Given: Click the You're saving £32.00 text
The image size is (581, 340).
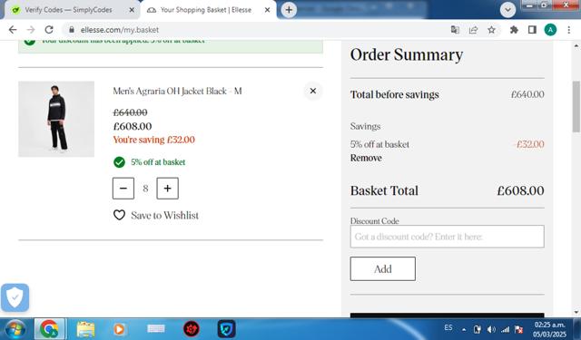Looking at the screenshot, I should 153,140.
